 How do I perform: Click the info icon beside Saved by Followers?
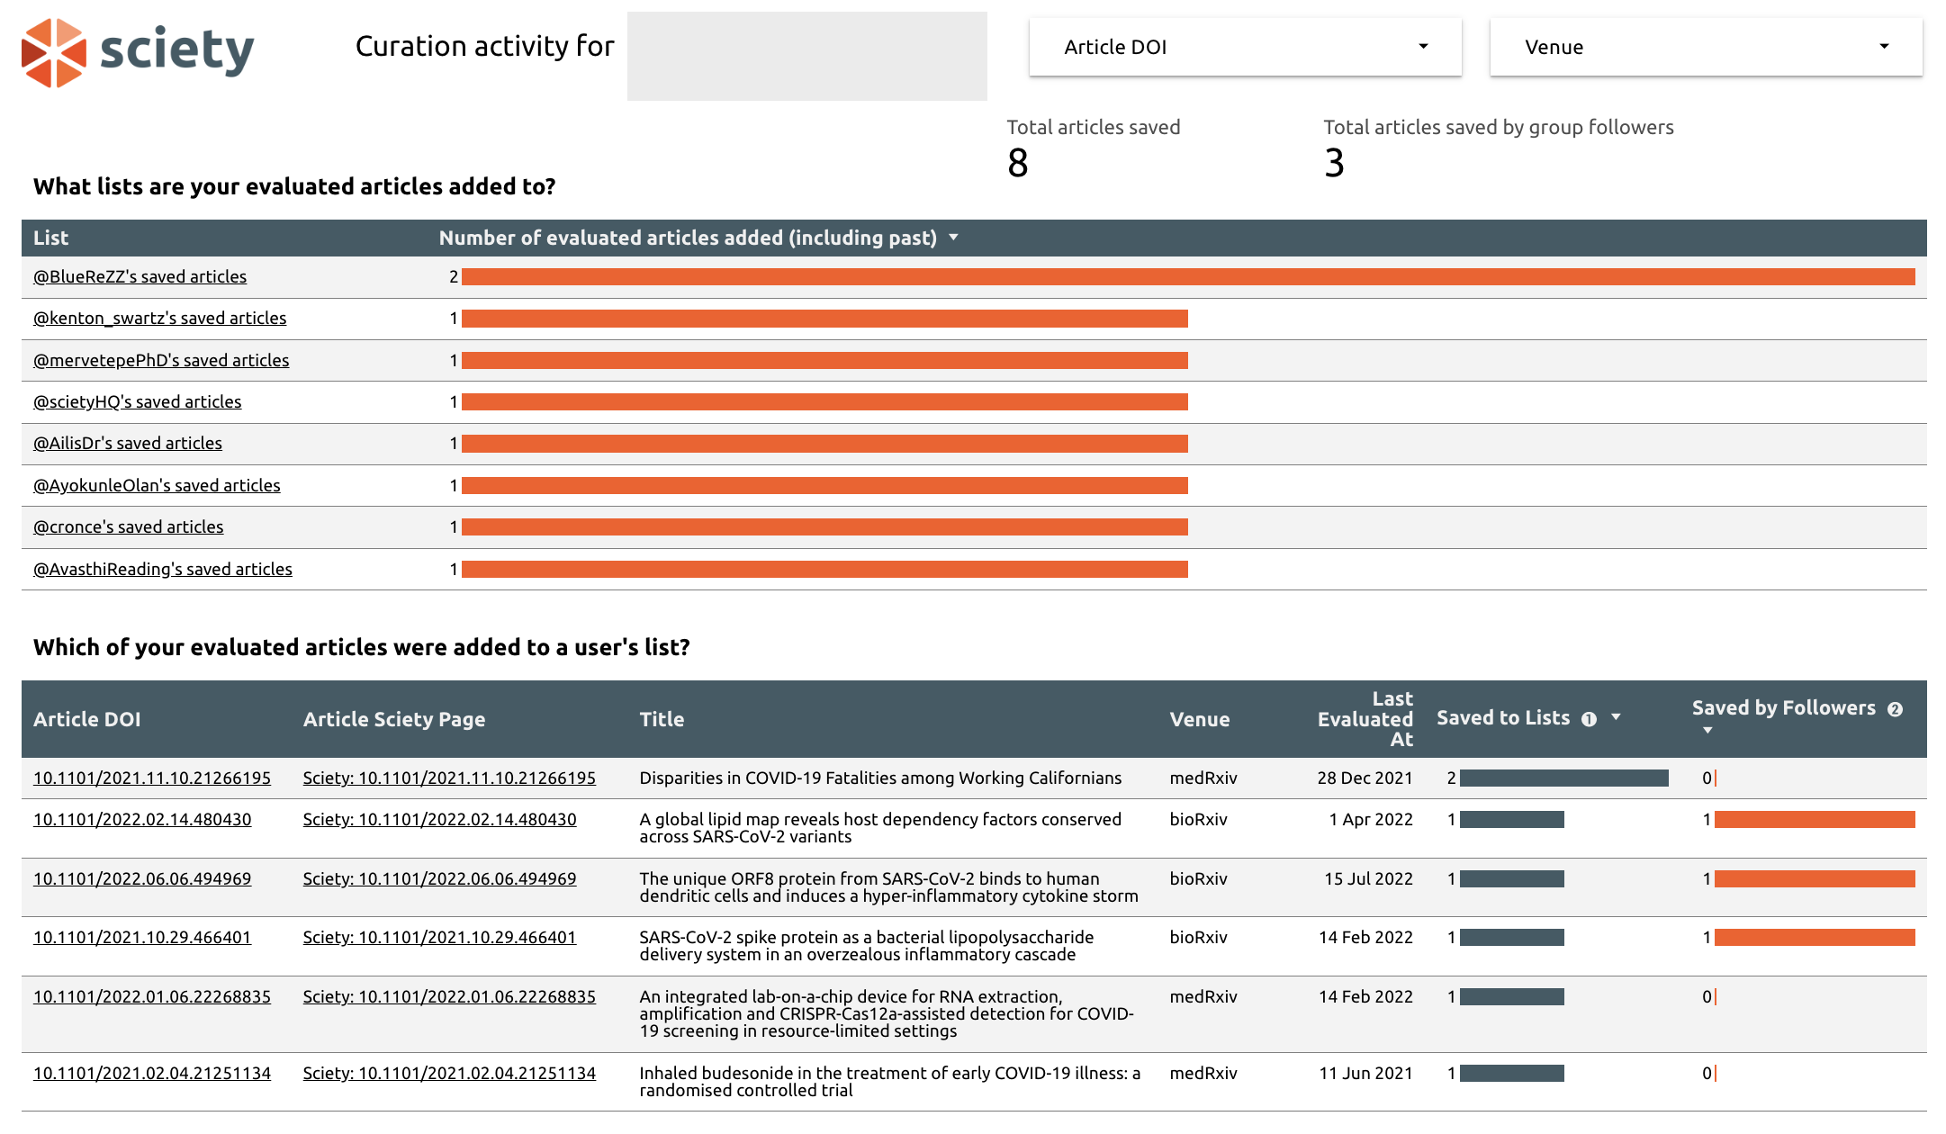pos(1894,708)
